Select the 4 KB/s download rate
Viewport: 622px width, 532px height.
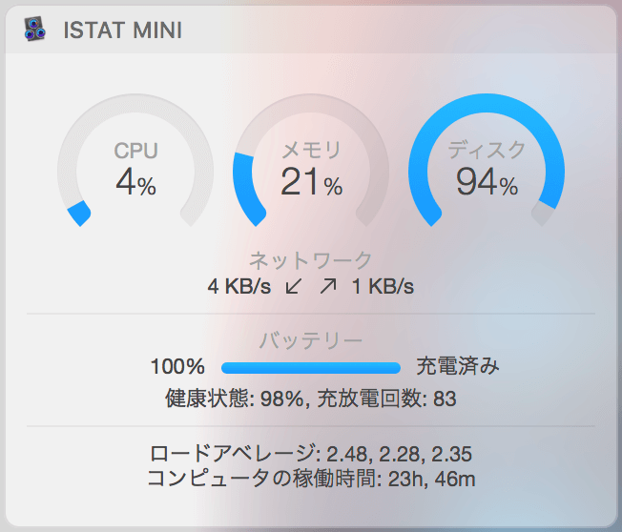point(239,286)
